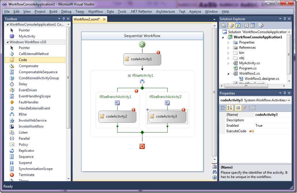The width and height of the screenshot is (297, 193).
Task: Show Events lightning icon in Properties
Action: tap(245, 108)
